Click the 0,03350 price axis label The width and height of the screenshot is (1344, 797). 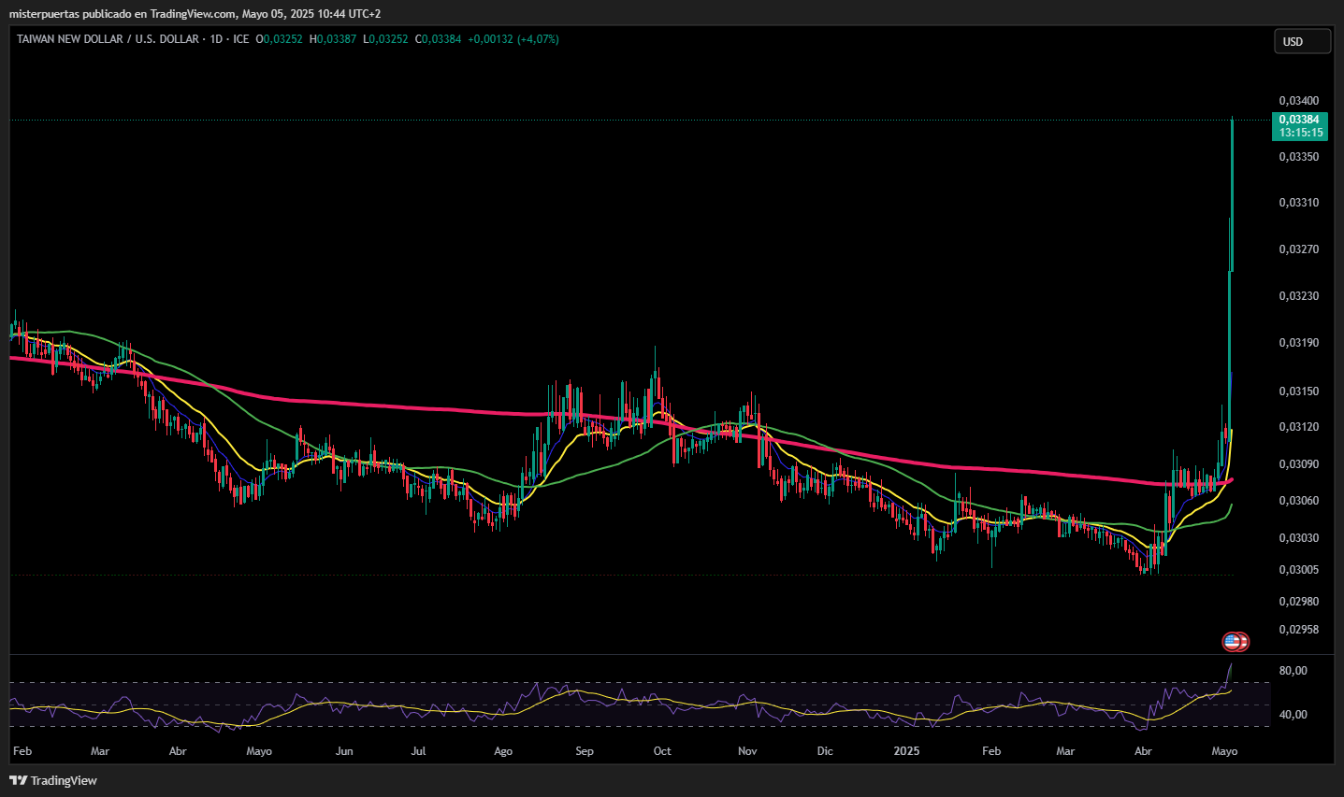click(1299, 157)
